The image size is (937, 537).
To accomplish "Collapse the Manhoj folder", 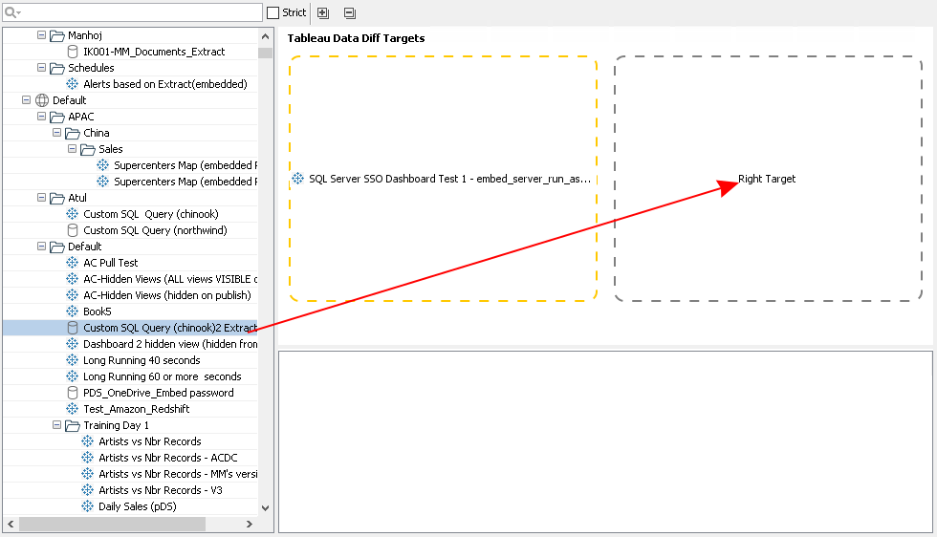I will pyautogui.click(x=42, y=35).
